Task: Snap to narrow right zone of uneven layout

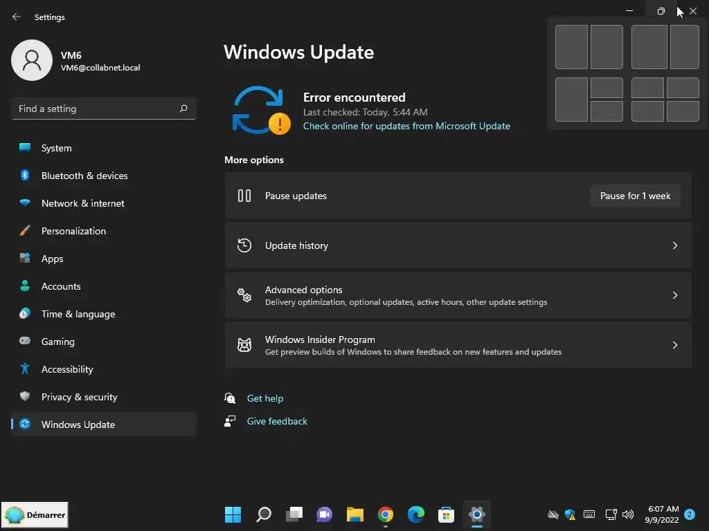Action: tap(685, 47)
